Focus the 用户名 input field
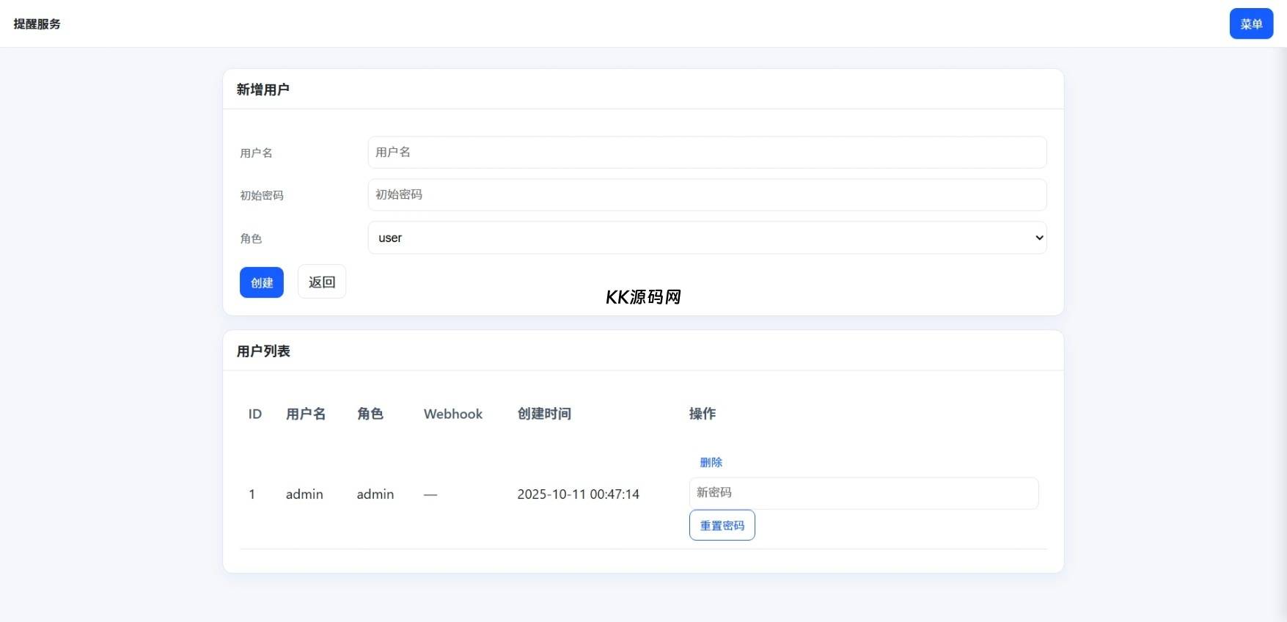 pos(706,153)
